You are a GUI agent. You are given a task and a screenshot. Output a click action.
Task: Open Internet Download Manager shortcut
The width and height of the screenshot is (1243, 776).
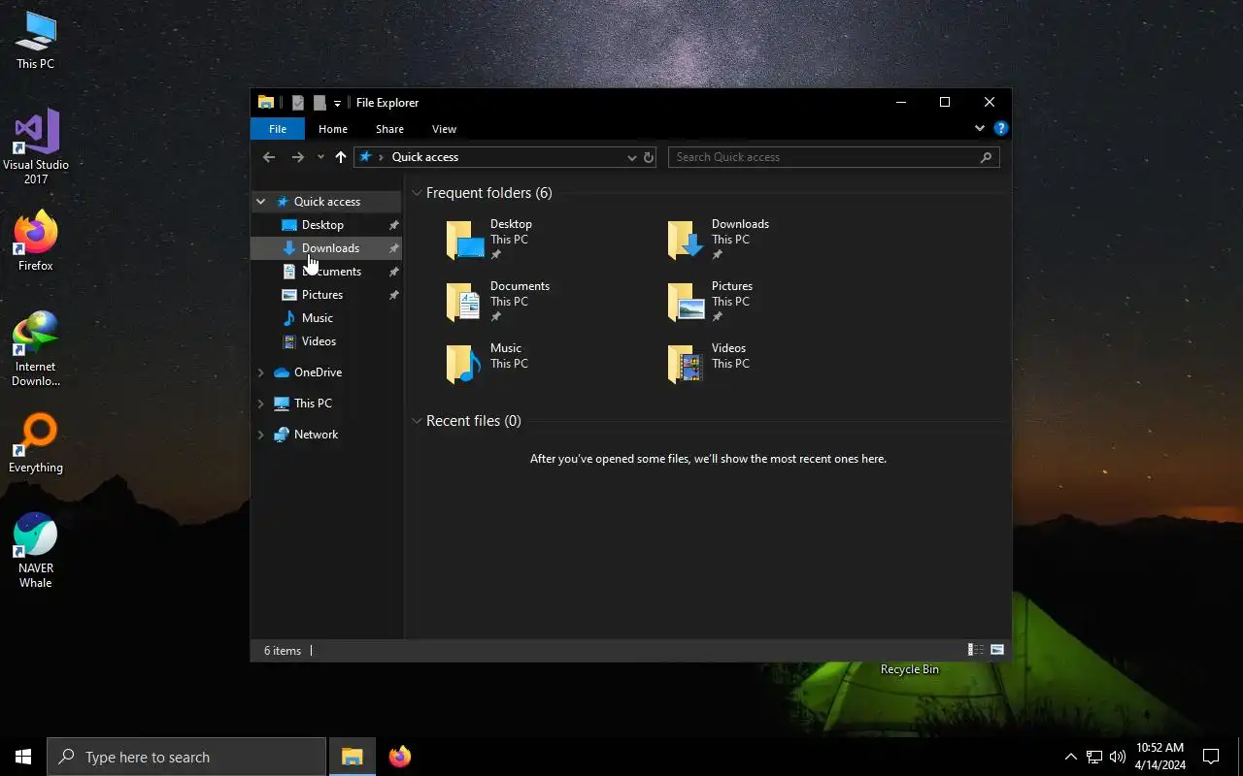tap(36, 349)
